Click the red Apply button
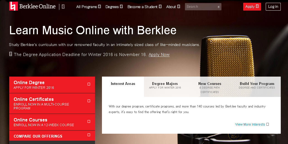288x144 pixels. (x=252, y=7)
